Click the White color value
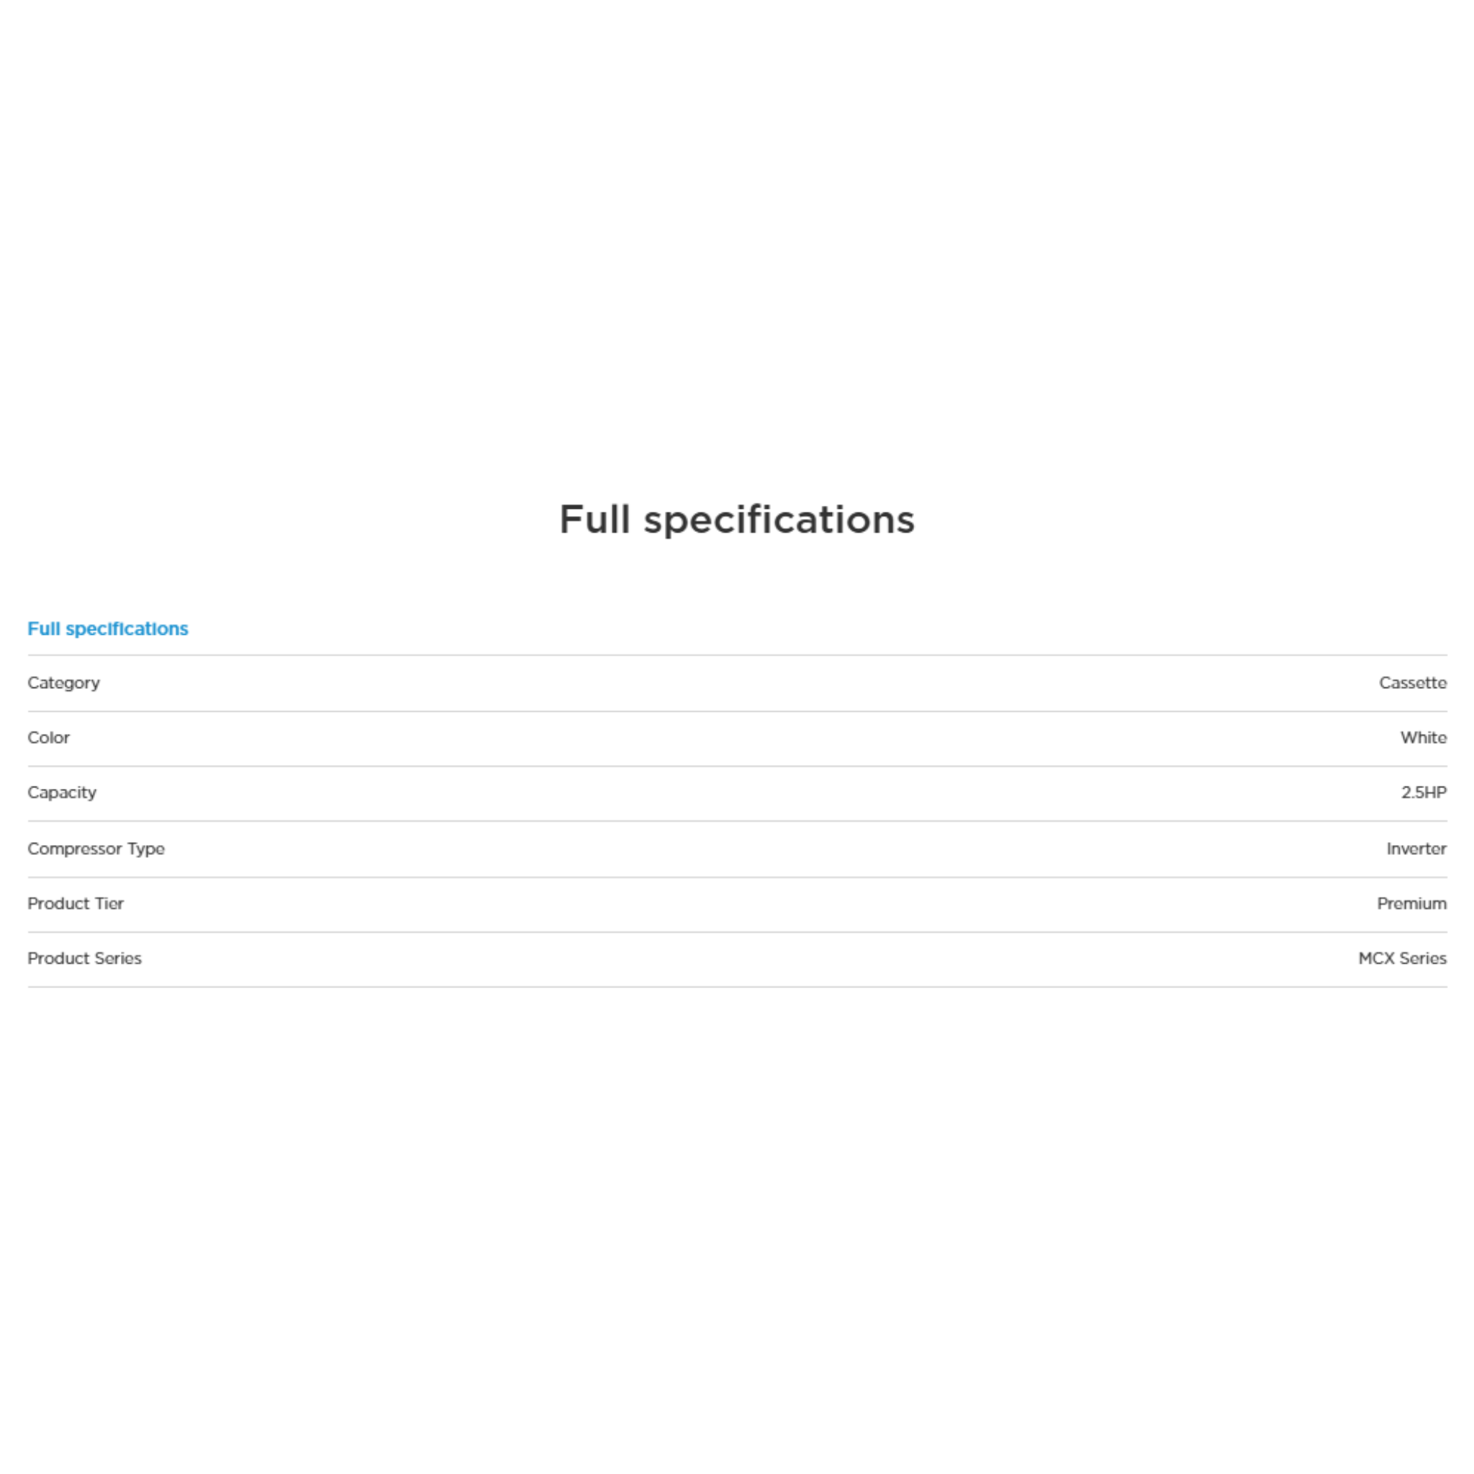1474x1474 pixels. point(1422,738)
